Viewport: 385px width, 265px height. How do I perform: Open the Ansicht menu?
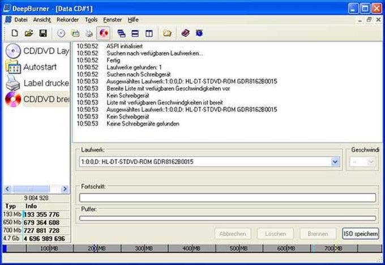pyautogui.click(x=42, y=20)
